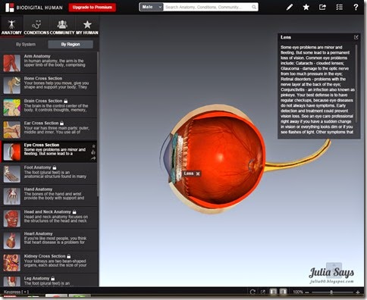Click lock icon beside Ear Cross Section
Image resolution: width=367 pixels, height=300 pixels.
(62, 123)
